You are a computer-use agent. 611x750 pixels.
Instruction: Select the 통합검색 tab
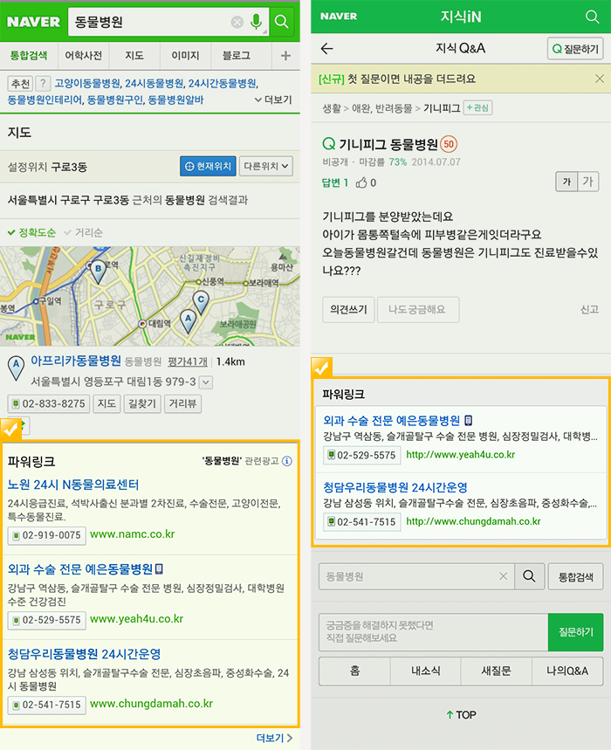click(29, 56)
